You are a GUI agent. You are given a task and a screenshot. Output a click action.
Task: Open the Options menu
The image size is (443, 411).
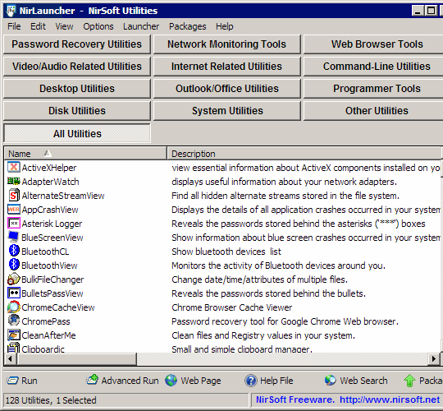pyautogui.click(x=98, y=26)
